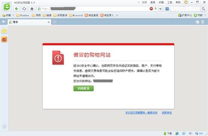Open the 淘宝男人 bookmark
Viewport: 208px width, 136px height.
[107, 15]
